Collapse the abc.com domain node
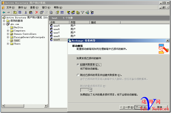Viewport: 171px width, 113px height. [4, 24]
